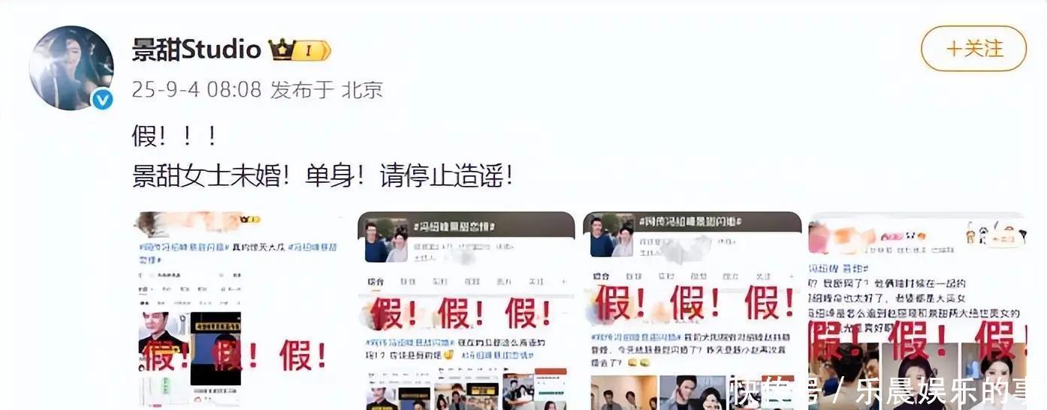Select 综合 tab in second screenshot

click(x=376, y=282)
